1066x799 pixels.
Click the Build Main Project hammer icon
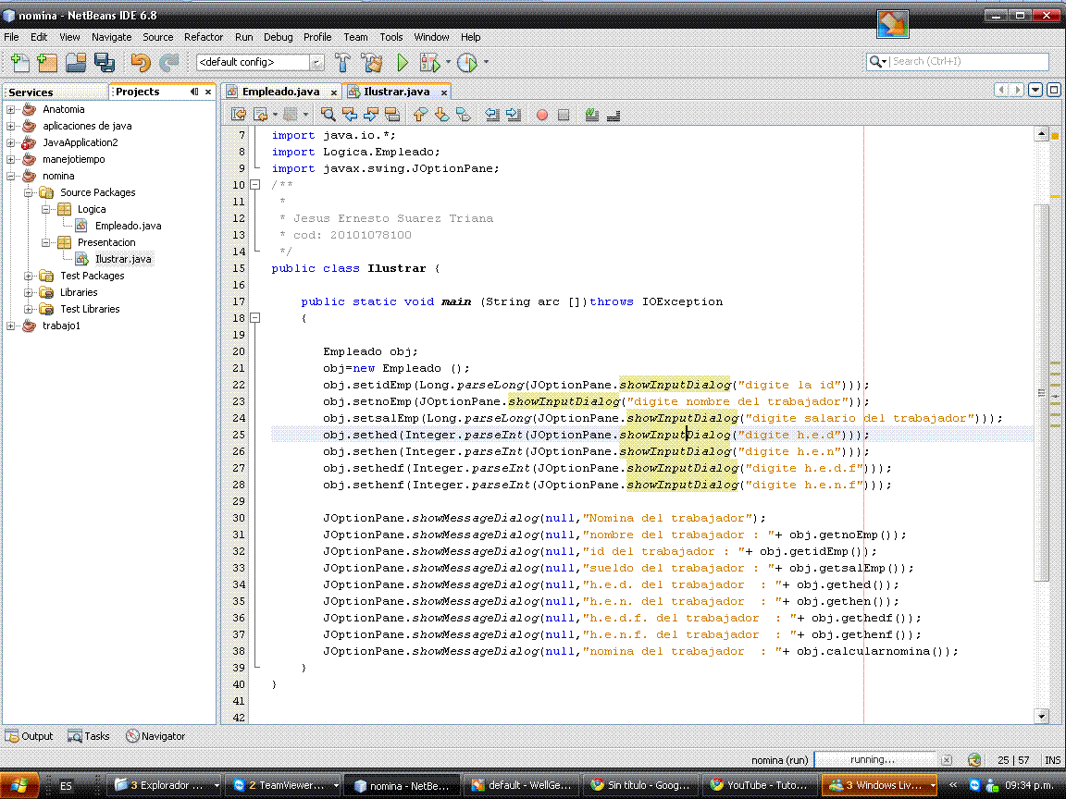click(343, 63)
